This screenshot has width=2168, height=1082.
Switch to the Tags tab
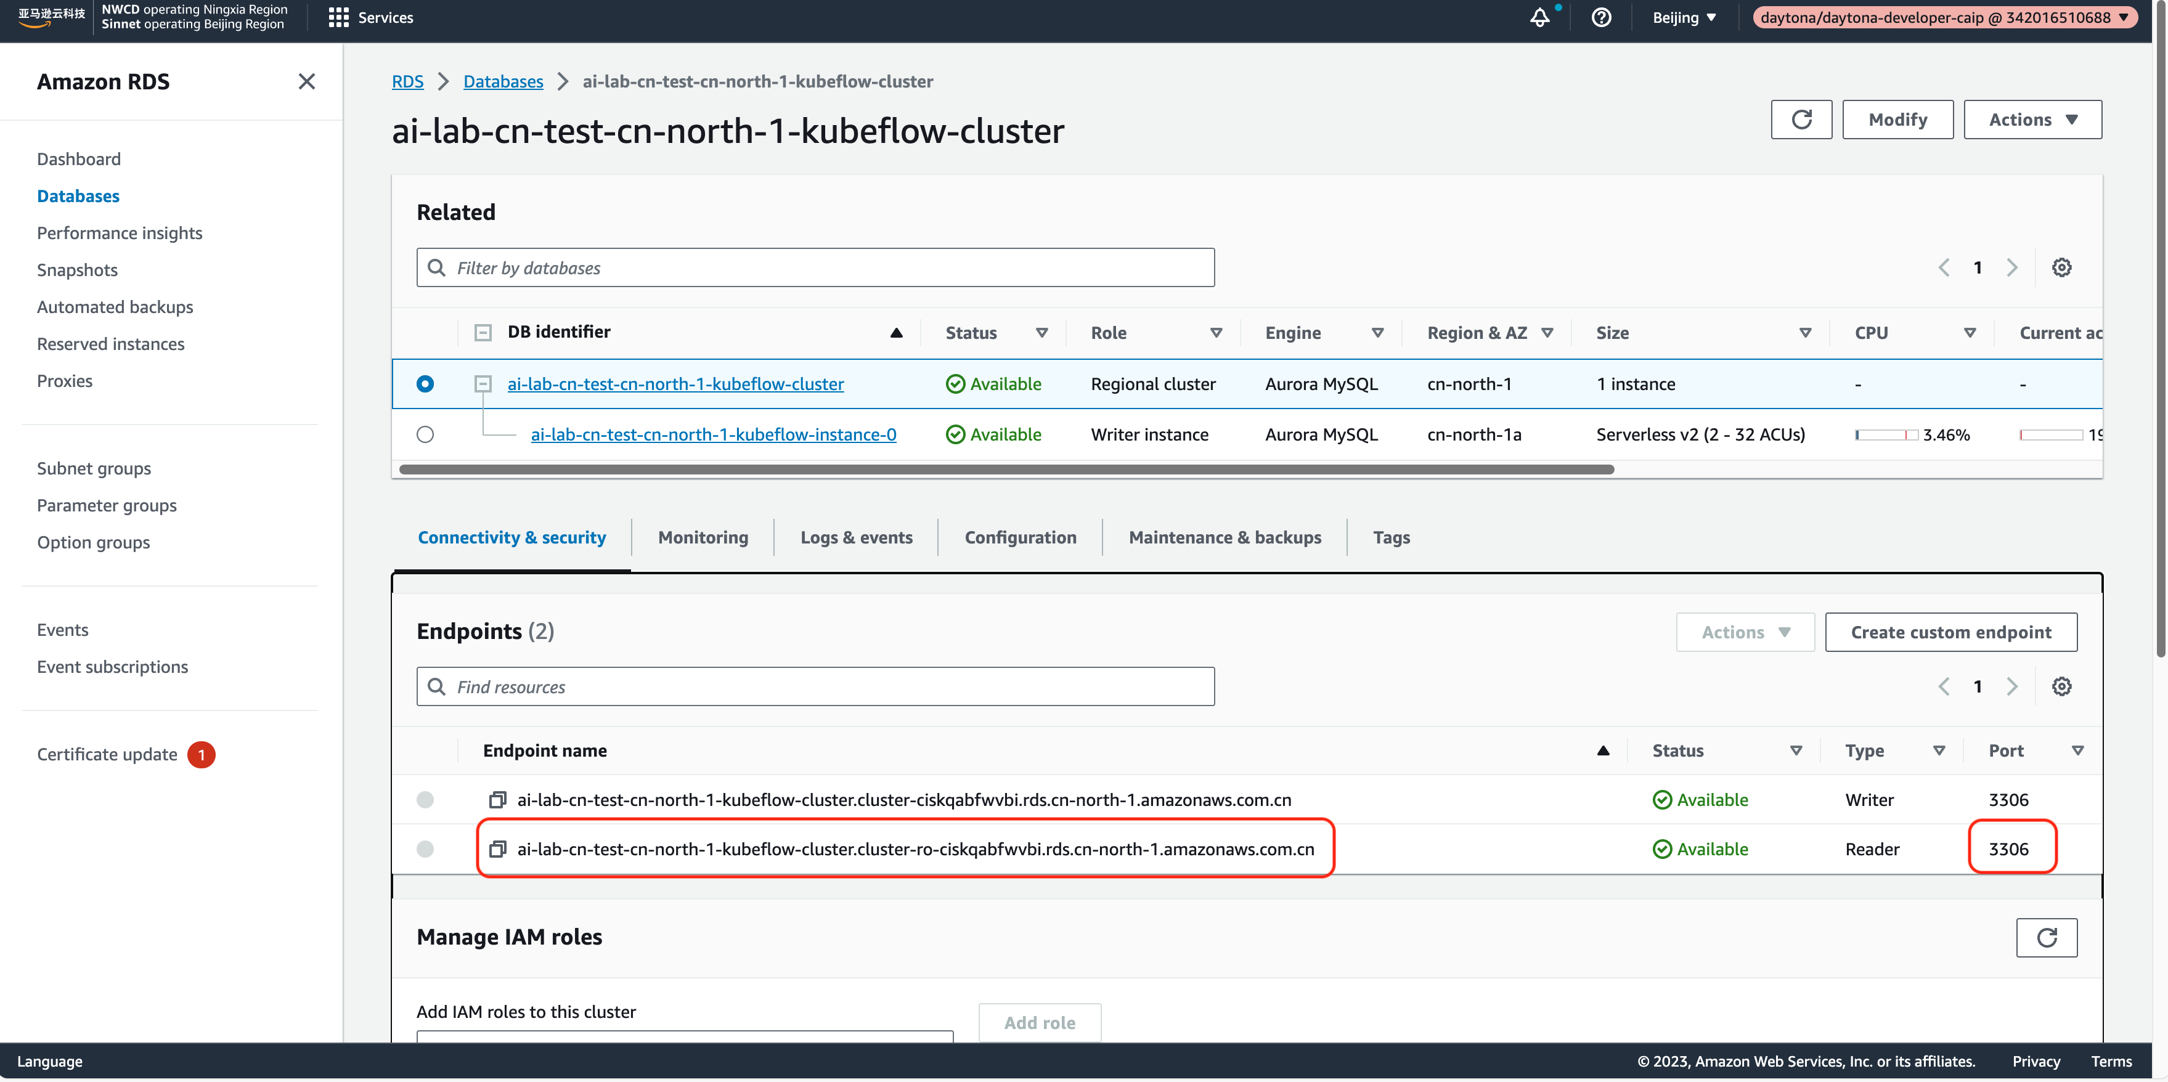1391,537
